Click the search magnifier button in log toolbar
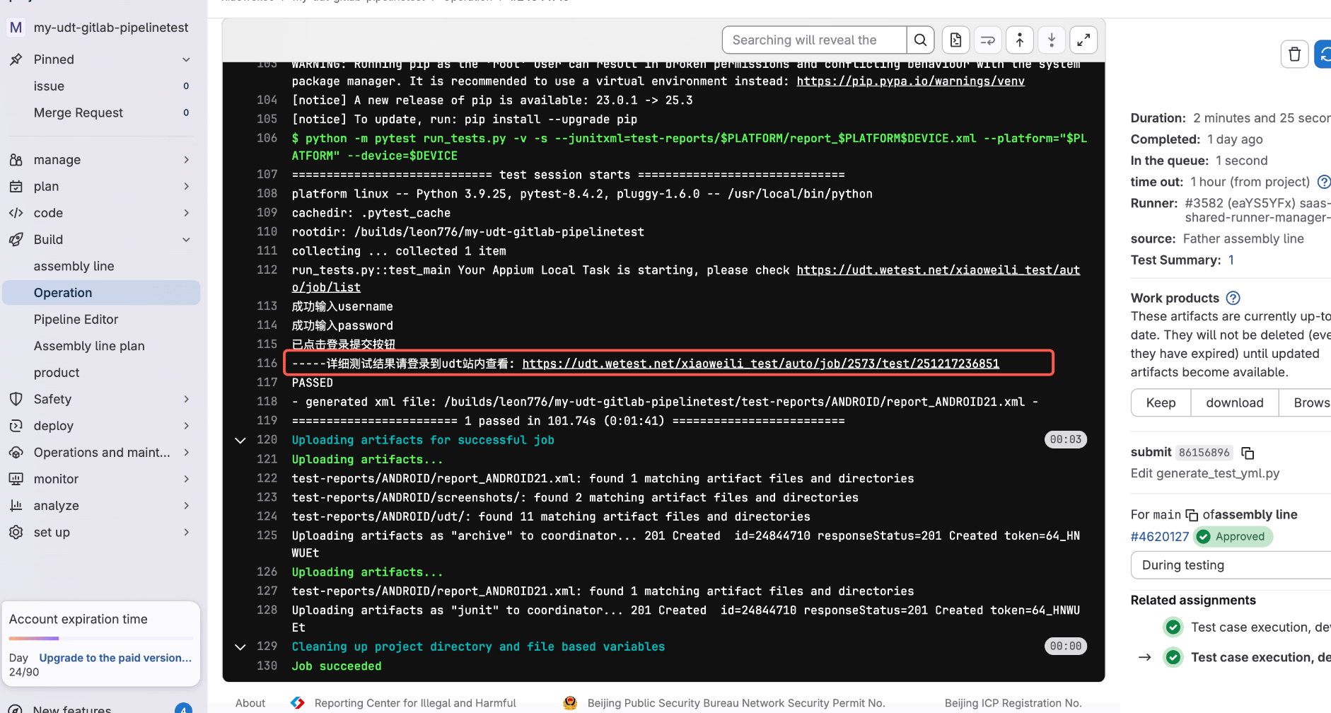1331x713 pixels. (920, 40)
